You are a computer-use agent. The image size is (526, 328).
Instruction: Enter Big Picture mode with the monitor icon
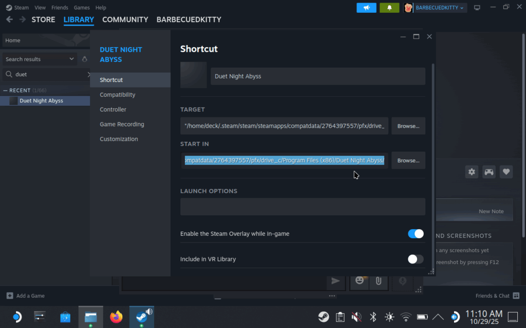tap(477, 7)
